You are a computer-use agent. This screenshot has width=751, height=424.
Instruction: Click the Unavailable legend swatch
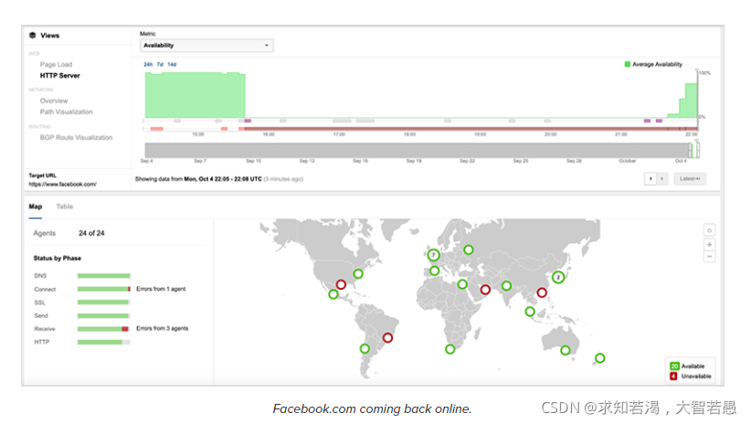[x=673, y=376]
